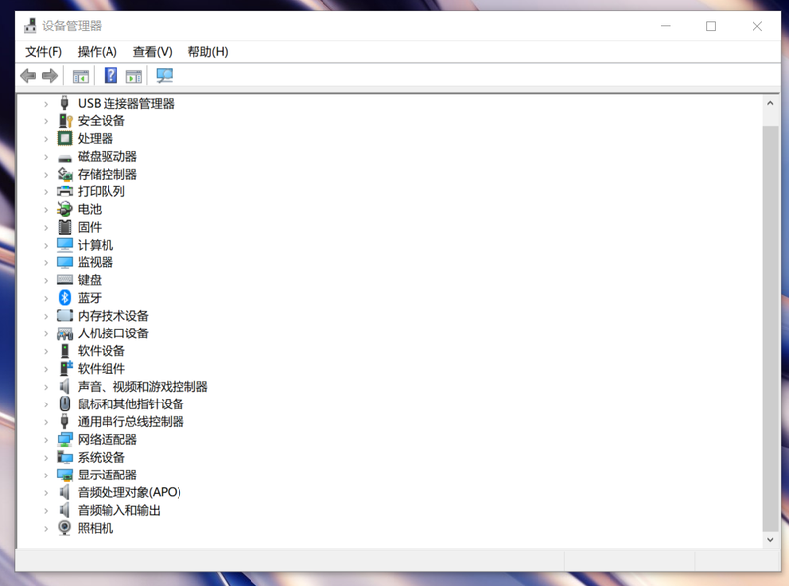Image resolution: width=789 pixels, height=586 pixels.
Task: Click the forward arrow in the toolbar
Action: tap(49, 76)
